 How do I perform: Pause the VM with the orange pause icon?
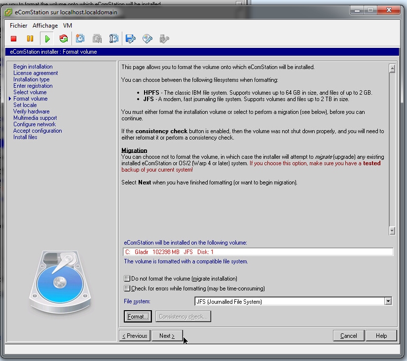tap(30, 38)
